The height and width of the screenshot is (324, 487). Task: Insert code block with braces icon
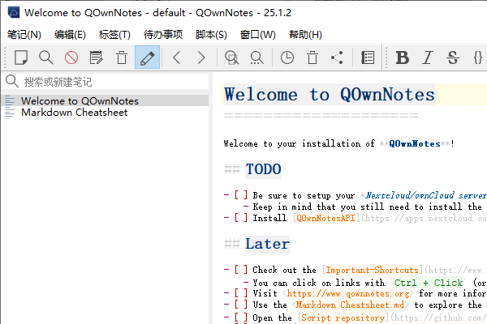click(478, 58)
